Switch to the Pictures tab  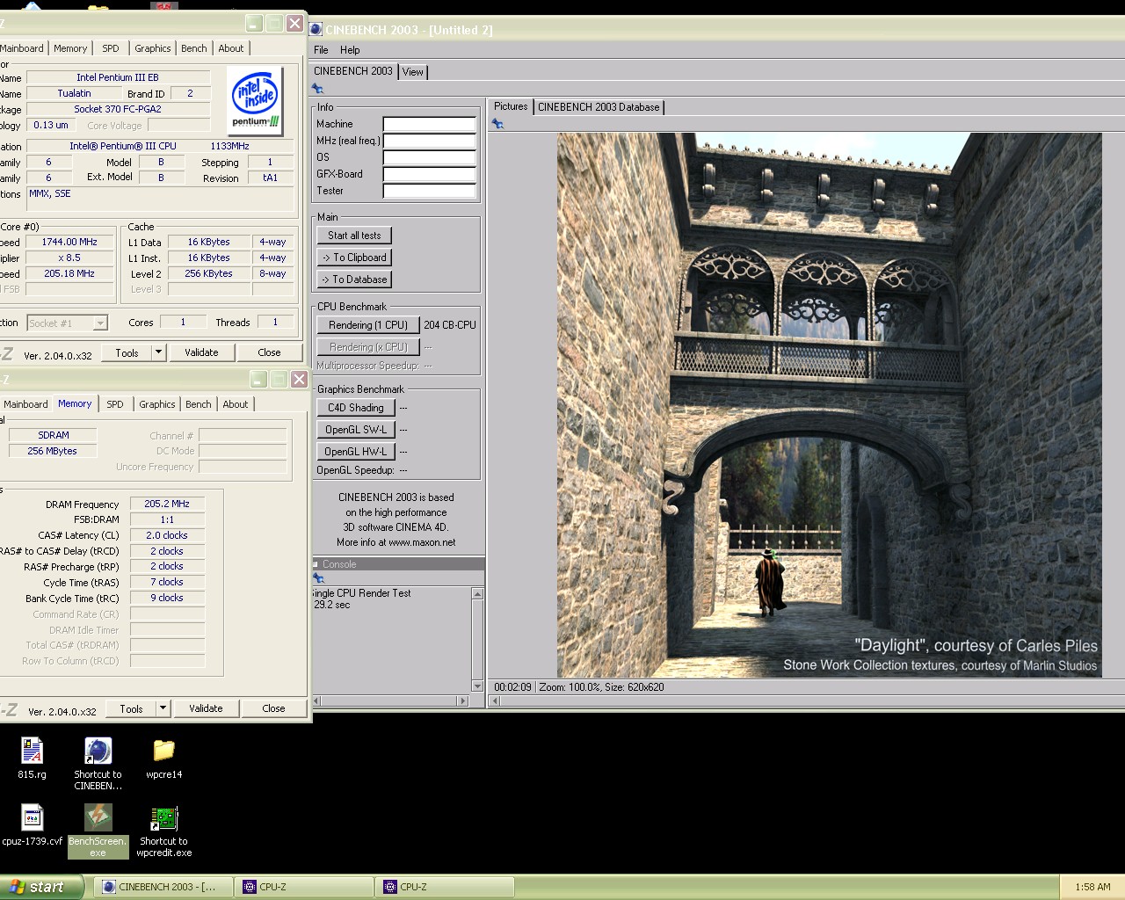511,106
